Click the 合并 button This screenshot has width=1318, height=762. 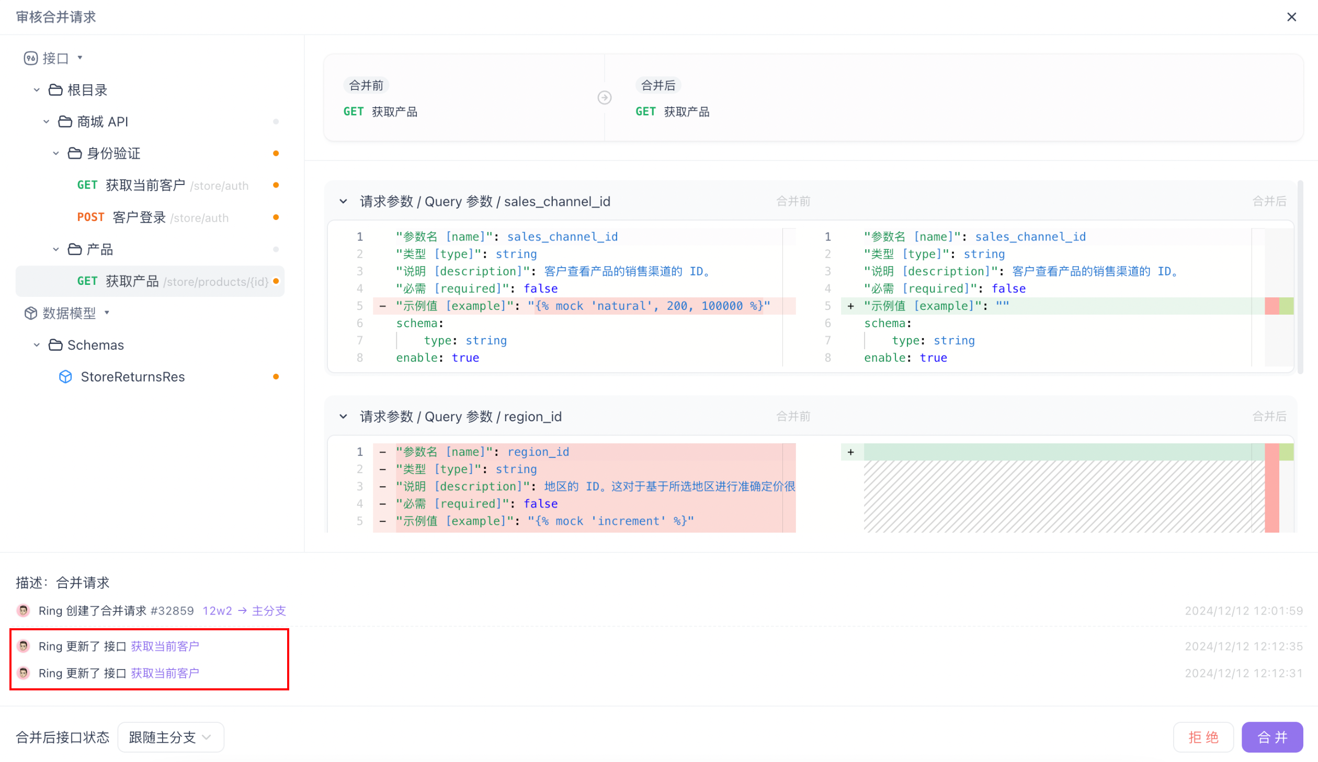1272,737
